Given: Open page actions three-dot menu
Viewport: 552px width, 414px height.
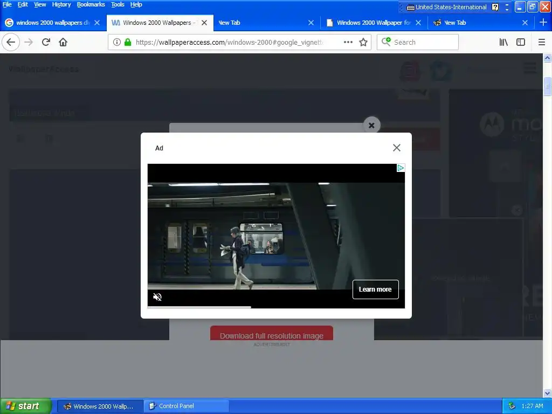Looking at the screenshot, I should (348, 42).
